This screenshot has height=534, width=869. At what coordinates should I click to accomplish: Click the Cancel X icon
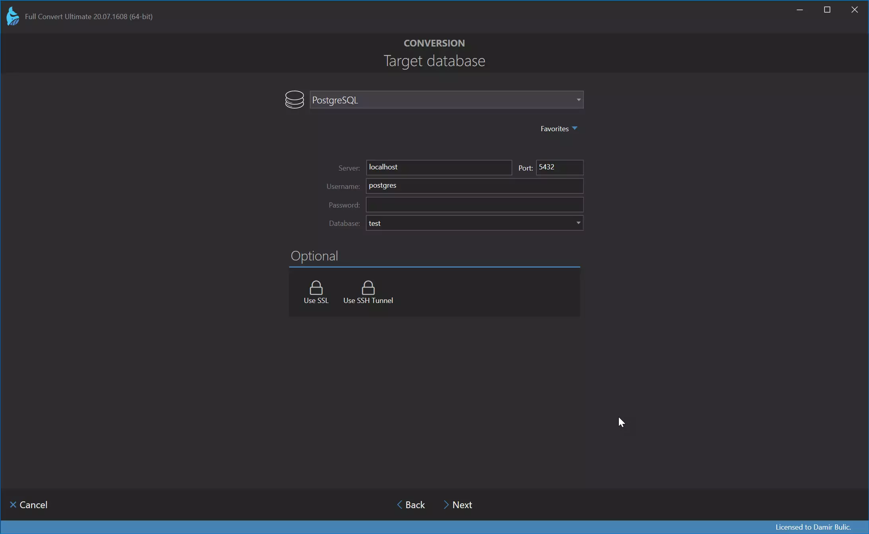click(13, 505)
